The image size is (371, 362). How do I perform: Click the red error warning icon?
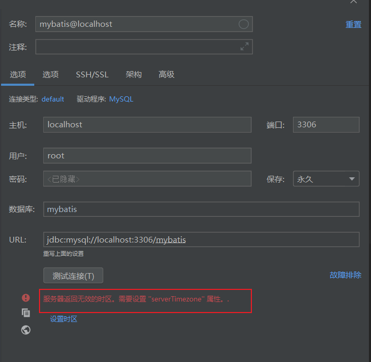pyautogui.click(x=26, y=298)
